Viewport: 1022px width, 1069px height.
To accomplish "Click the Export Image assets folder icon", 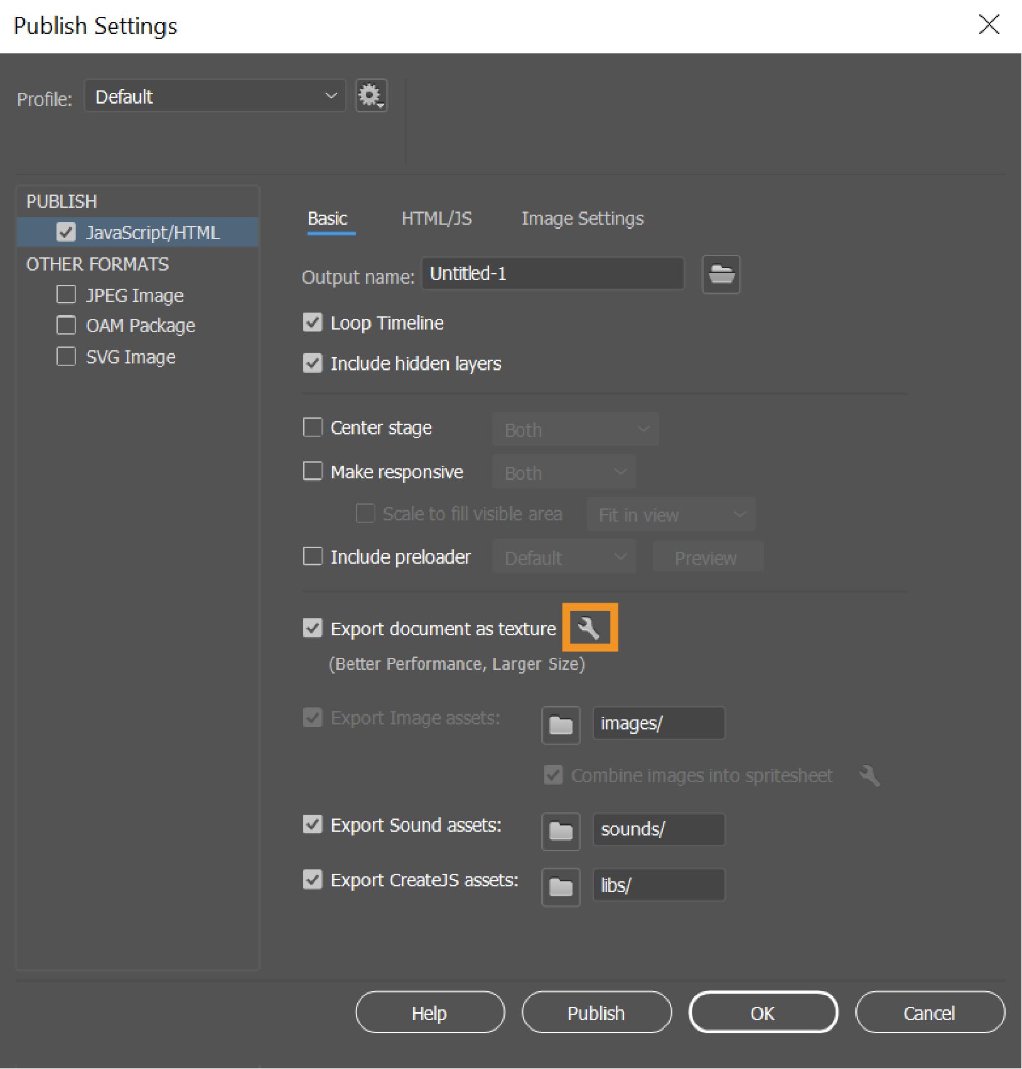I will click(560, 725).
